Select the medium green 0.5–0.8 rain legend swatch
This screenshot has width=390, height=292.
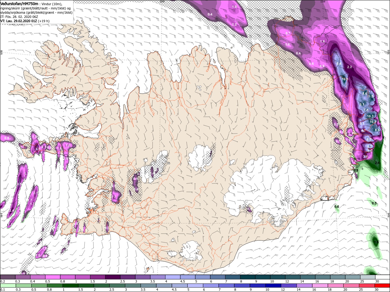tap(39, 286)
